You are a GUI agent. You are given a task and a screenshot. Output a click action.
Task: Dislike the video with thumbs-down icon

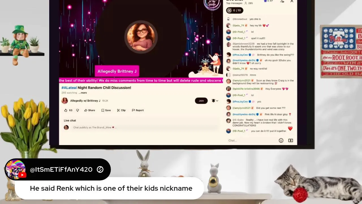point(77,110)
